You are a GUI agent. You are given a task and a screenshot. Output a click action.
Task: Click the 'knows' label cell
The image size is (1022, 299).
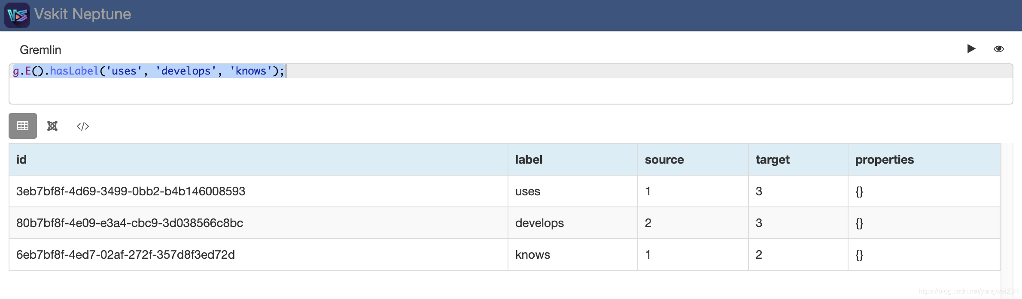(x=532, y=255)
